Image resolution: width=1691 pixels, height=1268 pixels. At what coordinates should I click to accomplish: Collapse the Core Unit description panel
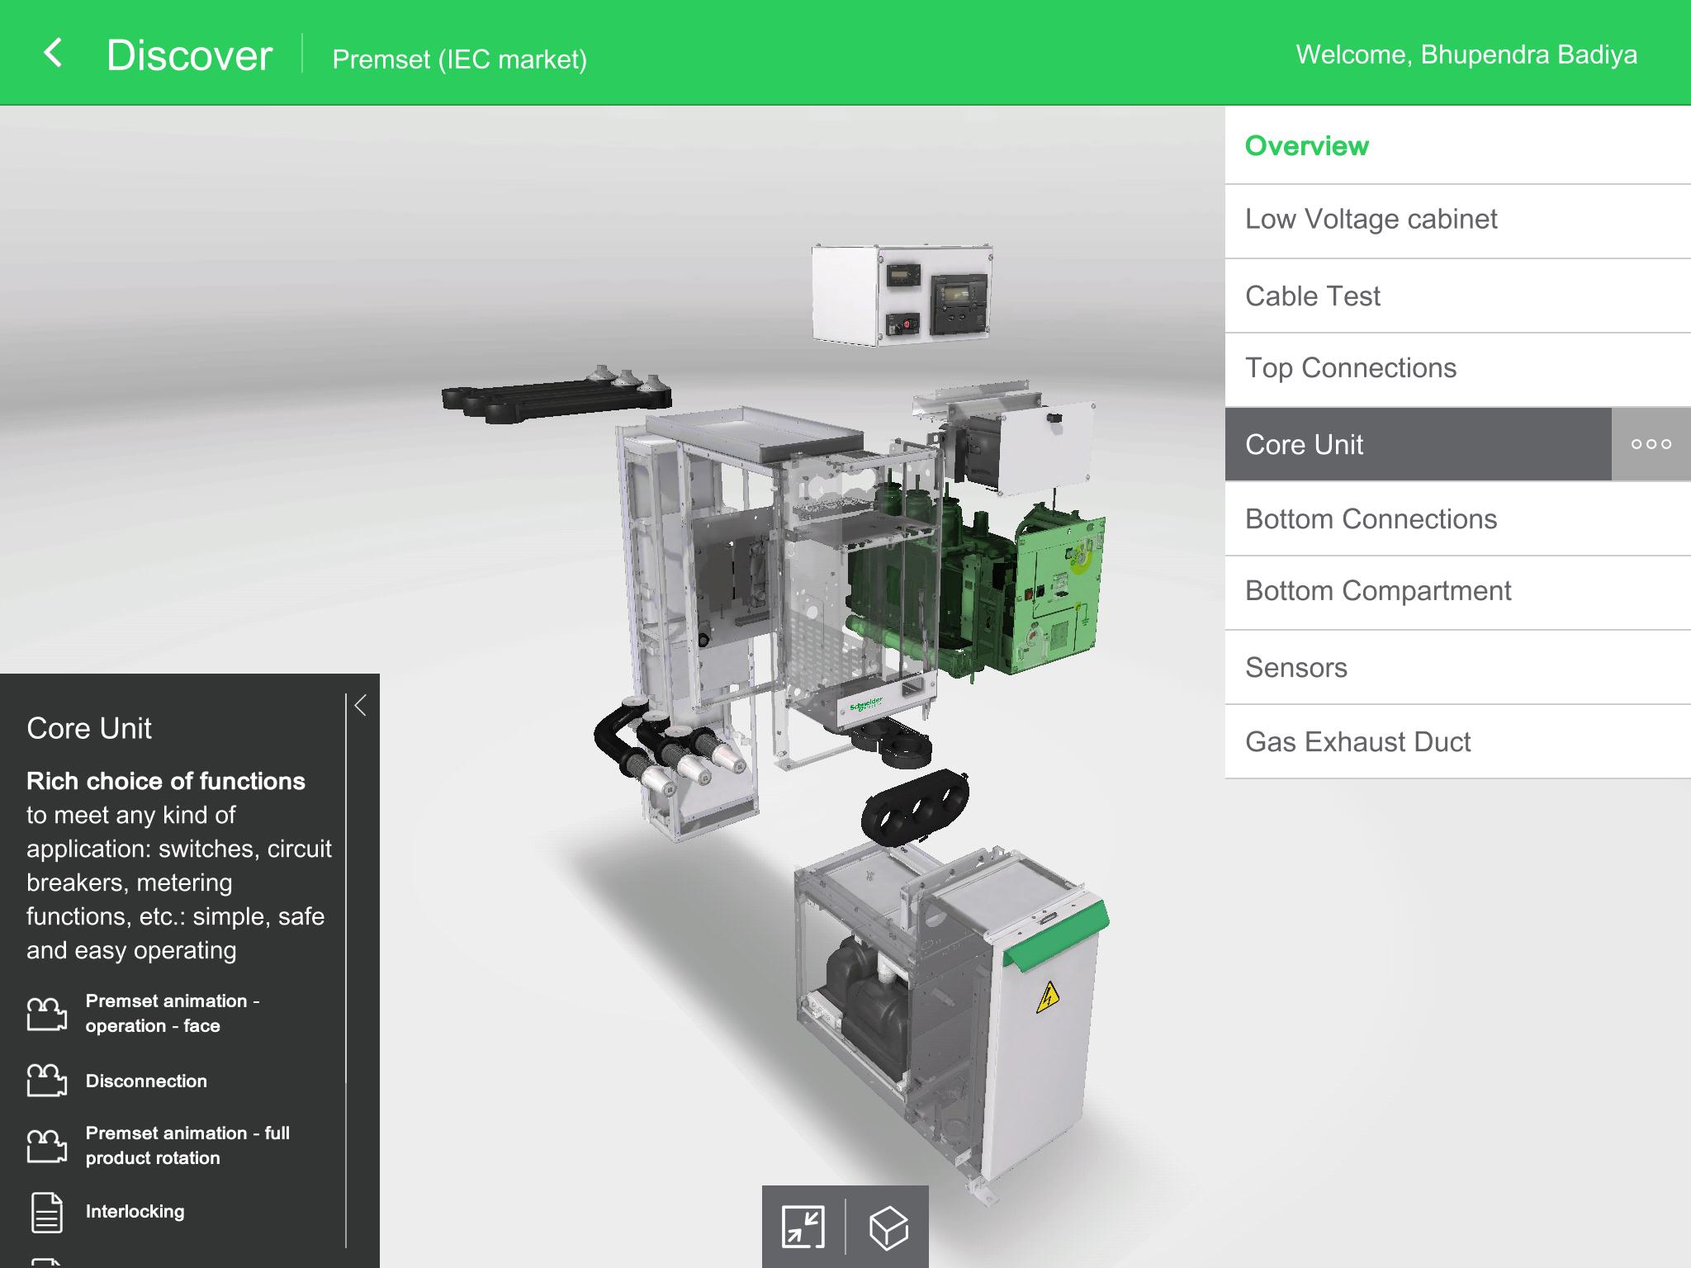361,706
